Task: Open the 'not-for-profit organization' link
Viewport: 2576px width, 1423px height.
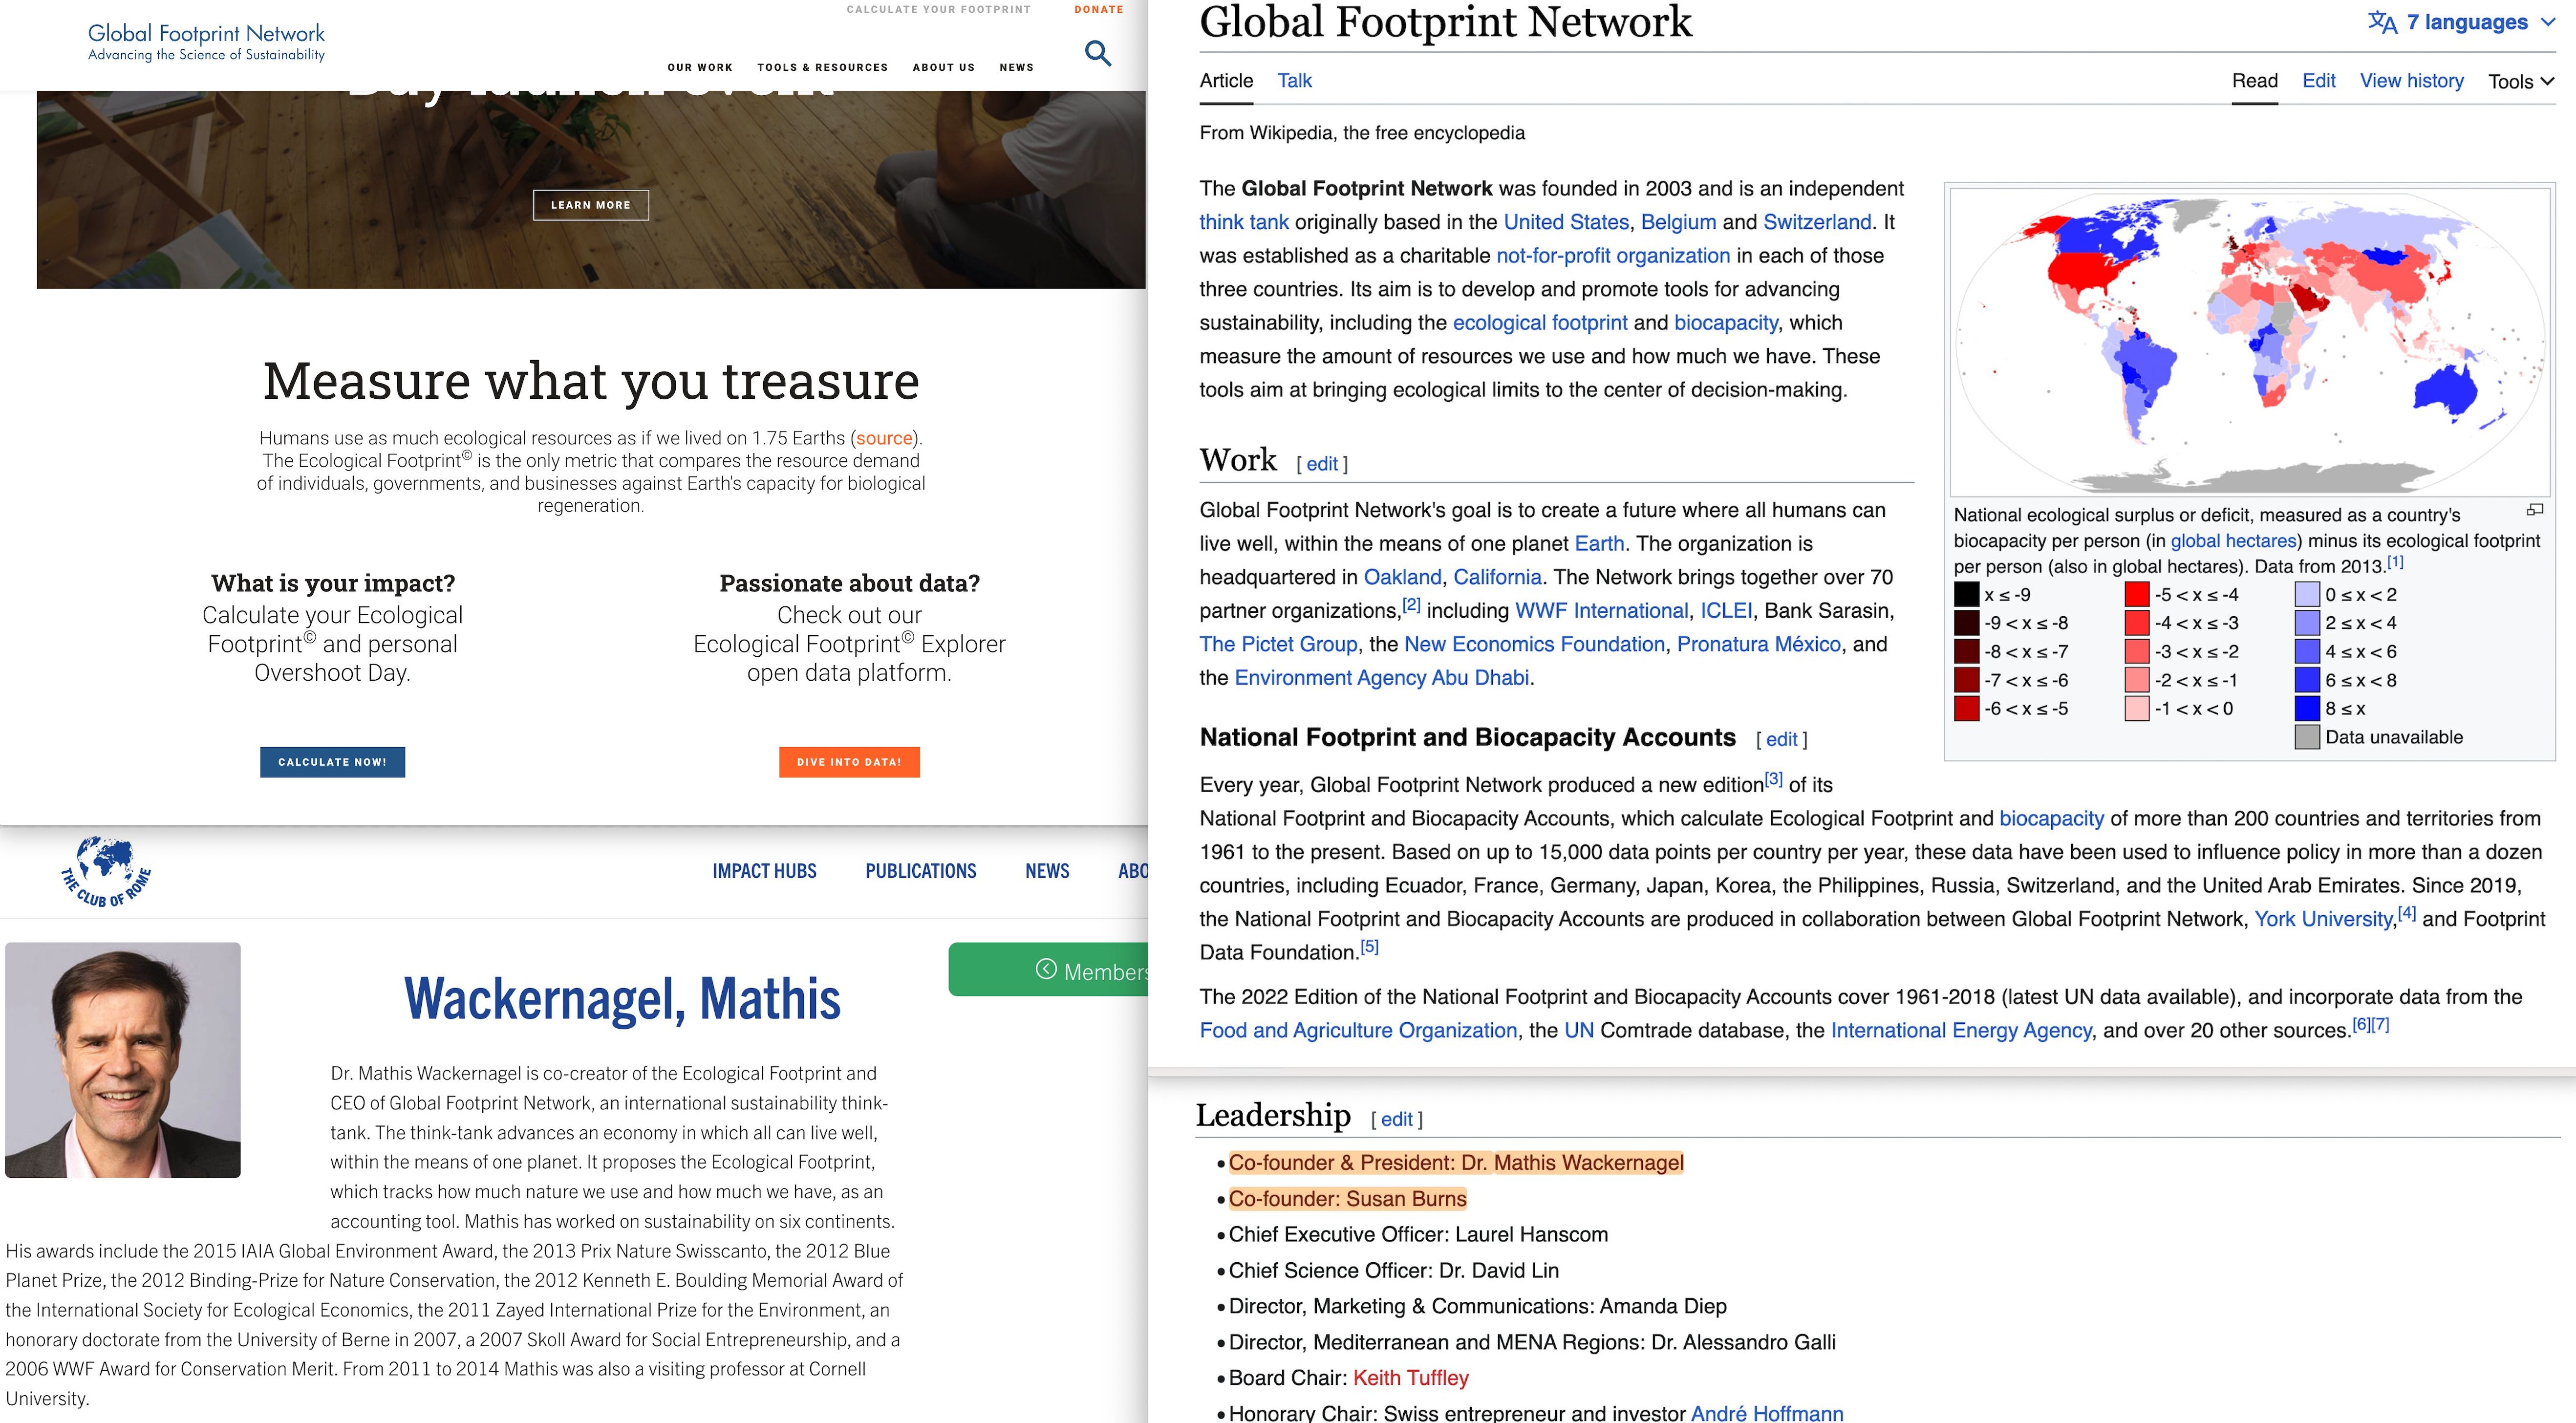Action: (1613, 256)
